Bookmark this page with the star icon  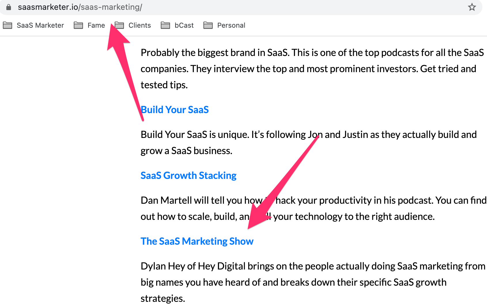[x=472, y=7]
